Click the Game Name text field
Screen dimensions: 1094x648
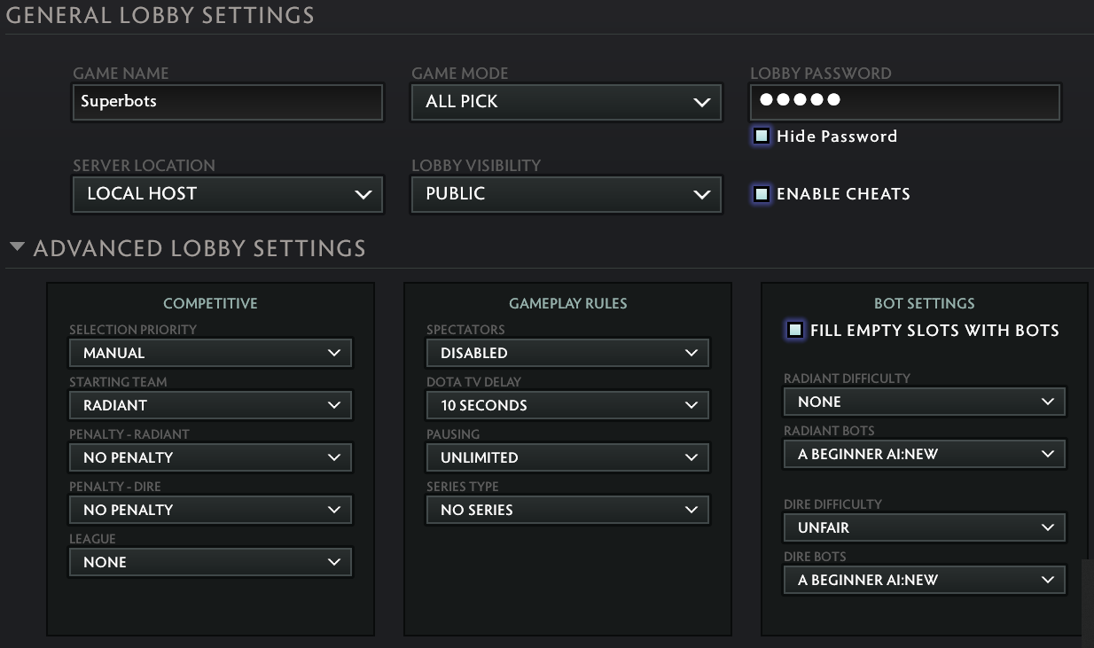pyautogui.click(x=227, y=102)
